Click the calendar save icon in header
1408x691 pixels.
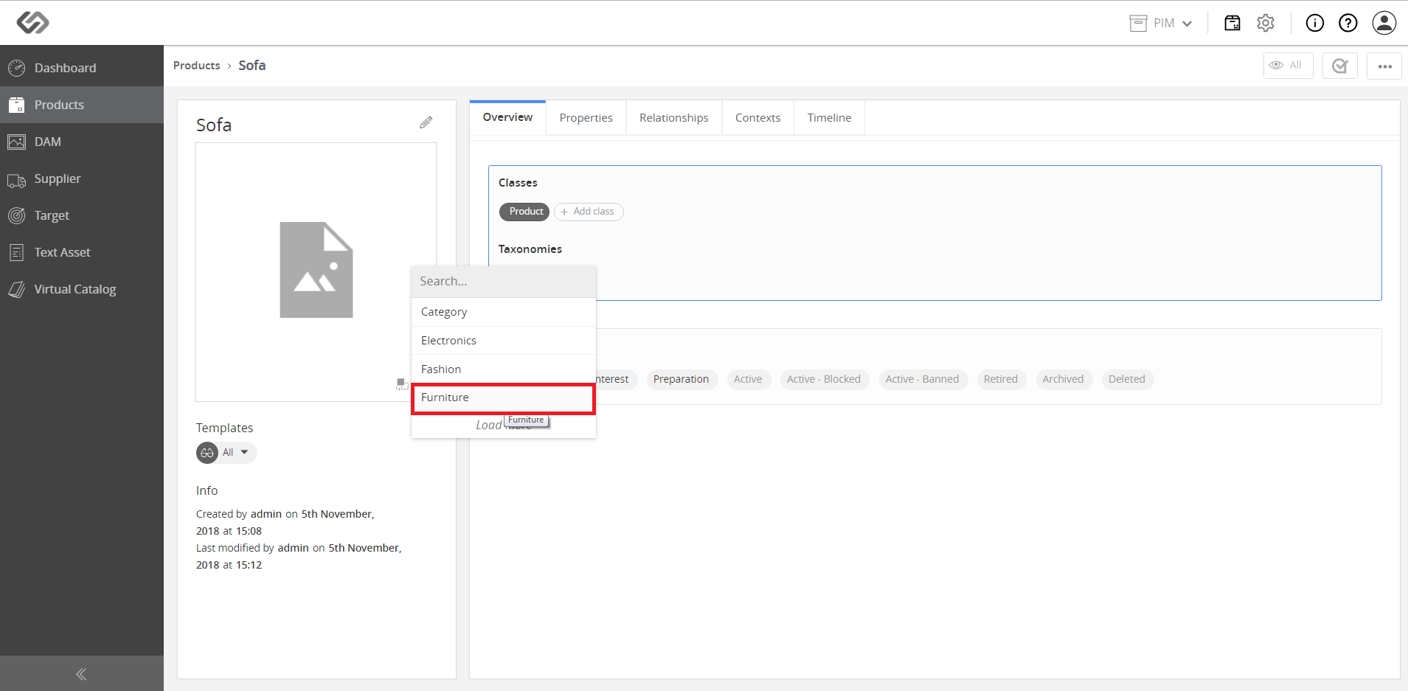tap(1232, 23)
